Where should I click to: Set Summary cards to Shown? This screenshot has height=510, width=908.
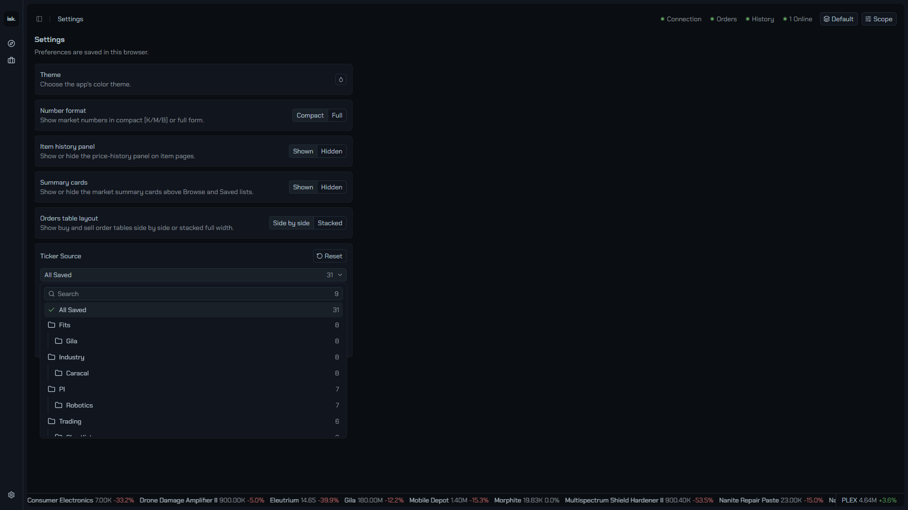[303, 187]
